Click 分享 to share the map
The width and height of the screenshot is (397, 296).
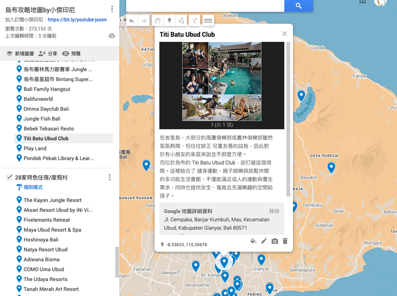(48, 54)
